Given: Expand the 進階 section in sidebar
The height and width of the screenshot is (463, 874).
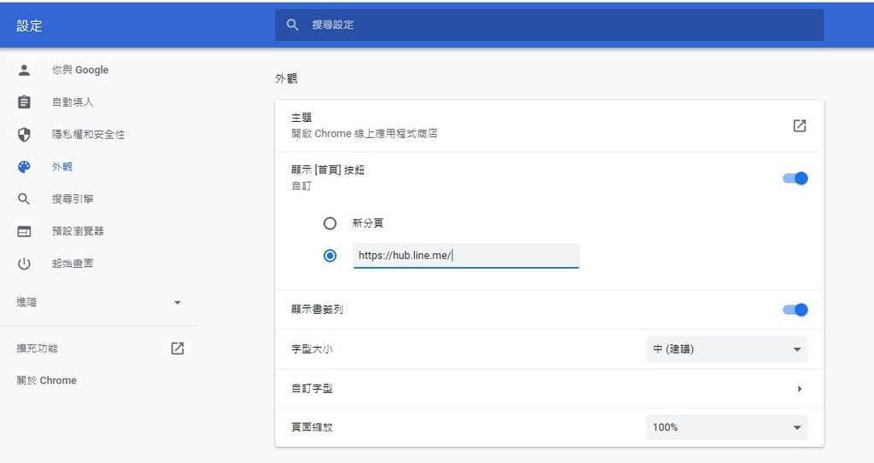Looking at the screenshot, I should (99, 303).
